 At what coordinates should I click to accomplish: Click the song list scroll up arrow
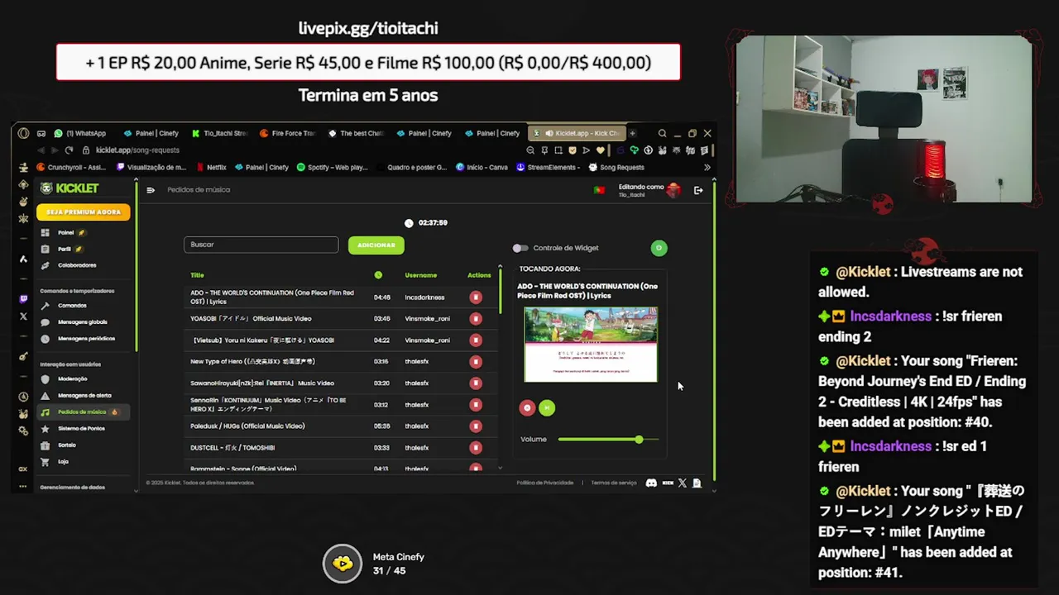point(500,267)
